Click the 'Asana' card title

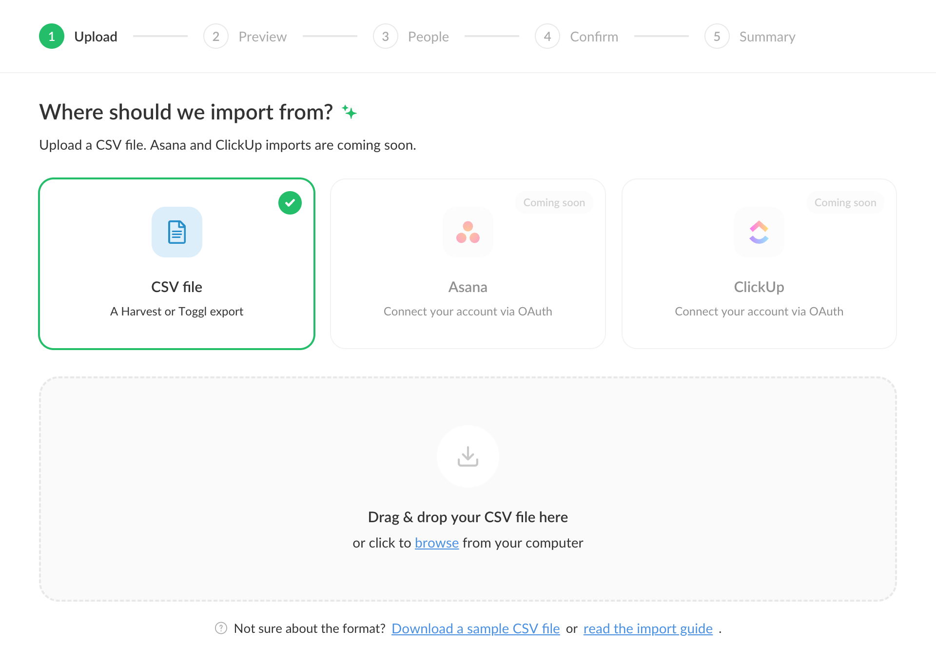coord(468,287)
